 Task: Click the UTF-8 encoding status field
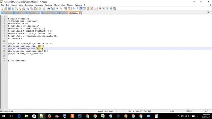(x=189, y=111)
